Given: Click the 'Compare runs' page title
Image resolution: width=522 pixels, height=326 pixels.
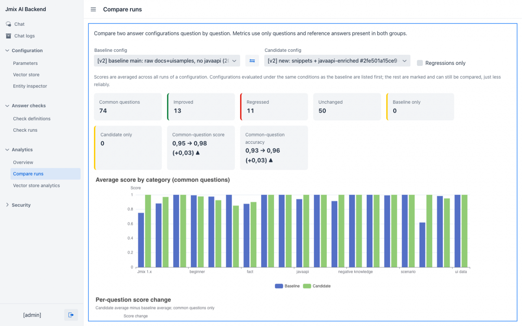Looking at the screenshot, I should click(122, 9).
